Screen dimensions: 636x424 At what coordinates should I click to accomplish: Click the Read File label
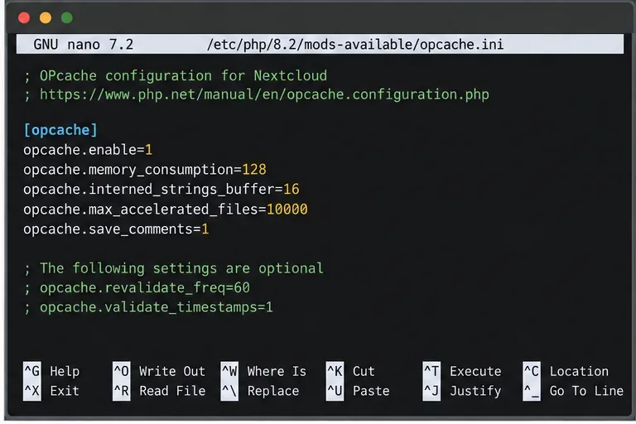[172, 391]
